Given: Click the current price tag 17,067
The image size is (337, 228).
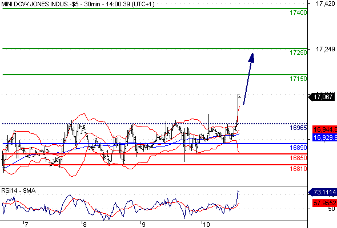Looking at the screenshot, I should (322, 97).
